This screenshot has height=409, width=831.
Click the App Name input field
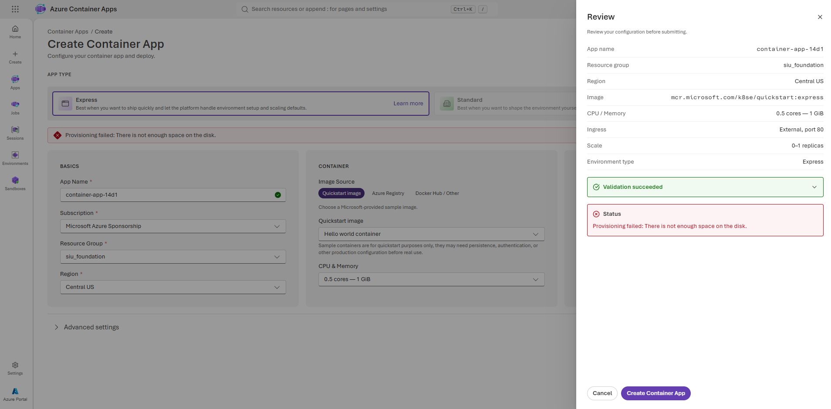pyautogui.click(x=173, y=195)
